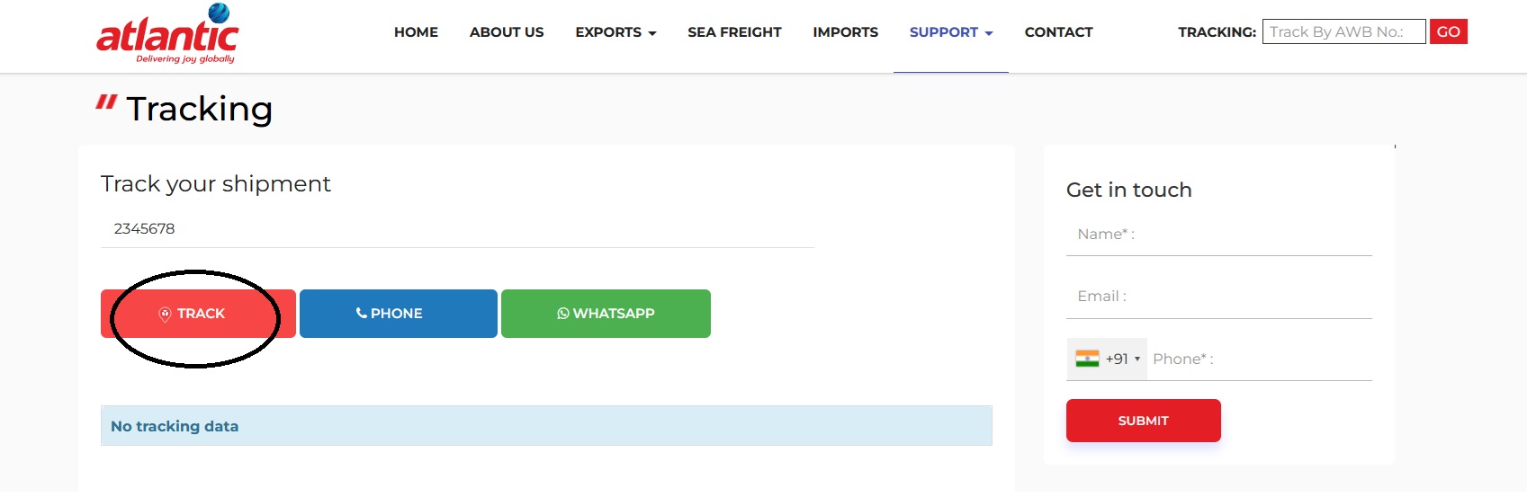This screenshot has height=497, width=1527.
Task: Click the location pin icon on Track button
Action: [165, 314]
